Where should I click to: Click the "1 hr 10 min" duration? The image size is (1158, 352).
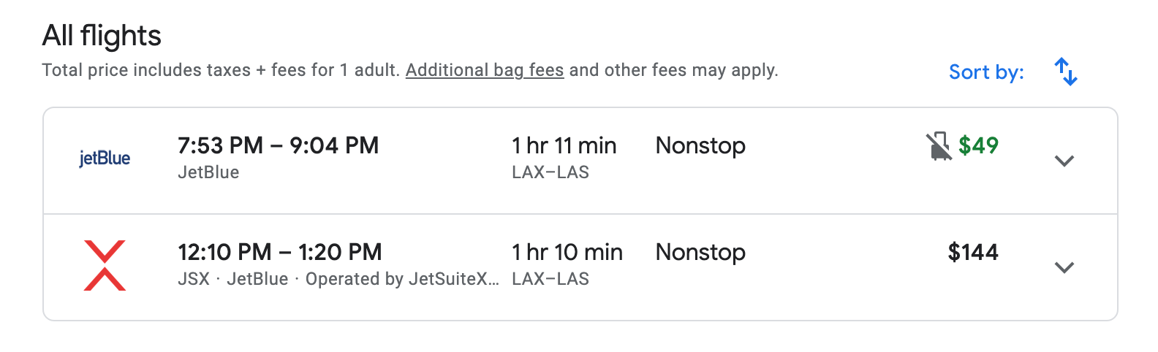(567, 253)
